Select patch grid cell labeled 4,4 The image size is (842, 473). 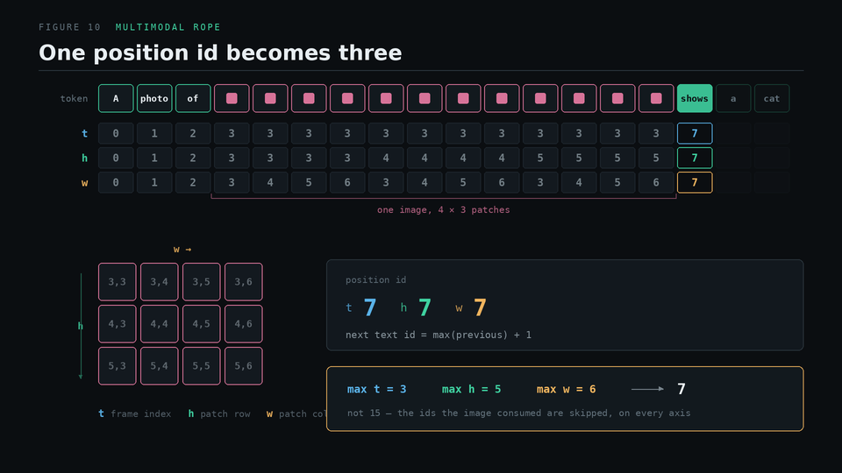(160, 324)
